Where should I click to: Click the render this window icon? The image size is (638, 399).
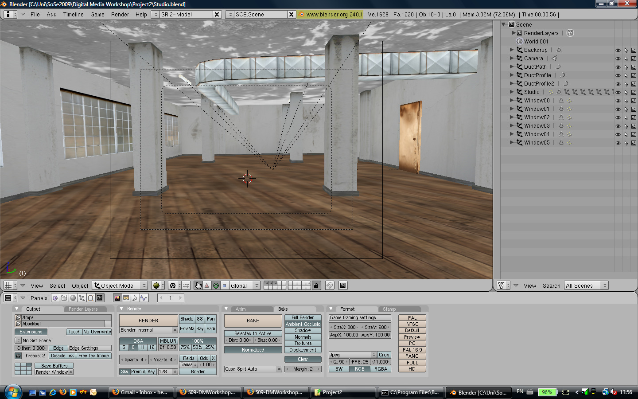[x=343, y=286]
